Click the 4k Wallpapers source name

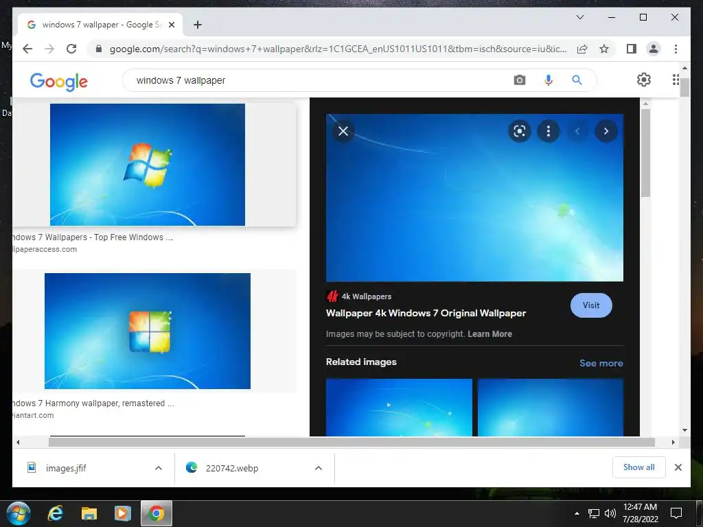(x=367, y=296)
